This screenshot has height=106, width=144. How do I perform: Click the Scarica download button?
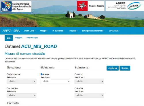125,68
